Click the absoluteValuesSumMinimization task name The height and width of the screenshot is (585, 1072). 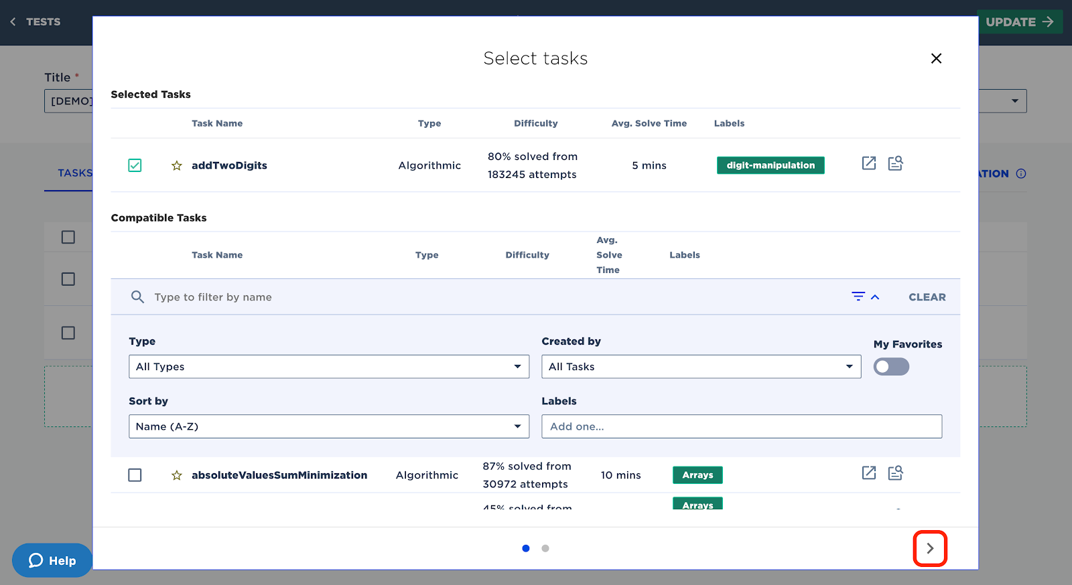[x=279, y=475]
